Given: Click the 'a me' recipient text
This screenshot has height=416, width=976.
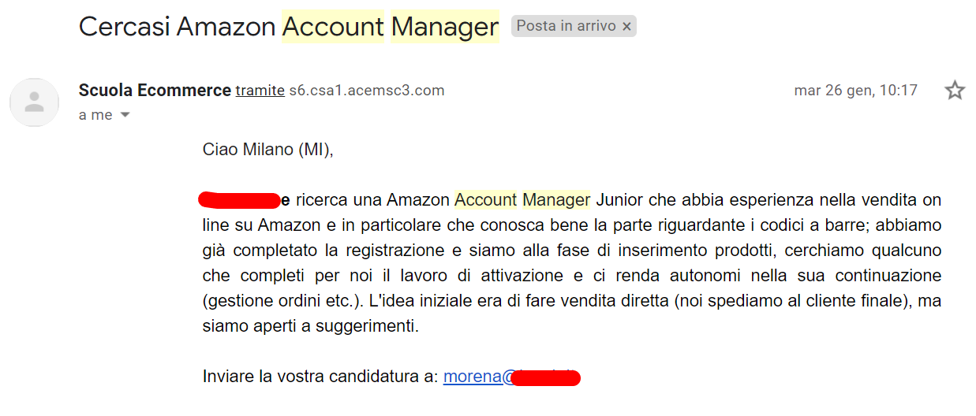Looking at the screenshot, I should pos(95,115).
